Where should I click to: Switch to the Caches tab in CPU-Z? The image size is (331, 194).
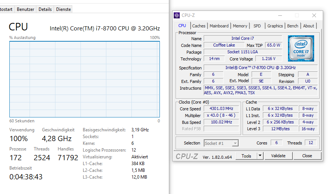tap(199, 26)
